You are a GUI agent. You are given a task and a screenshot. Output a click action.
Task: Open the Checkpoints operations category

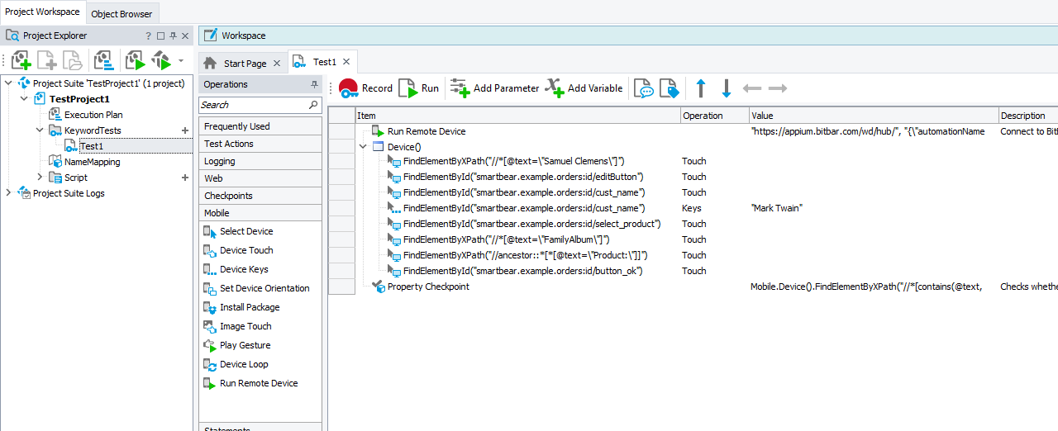(228, 196)
